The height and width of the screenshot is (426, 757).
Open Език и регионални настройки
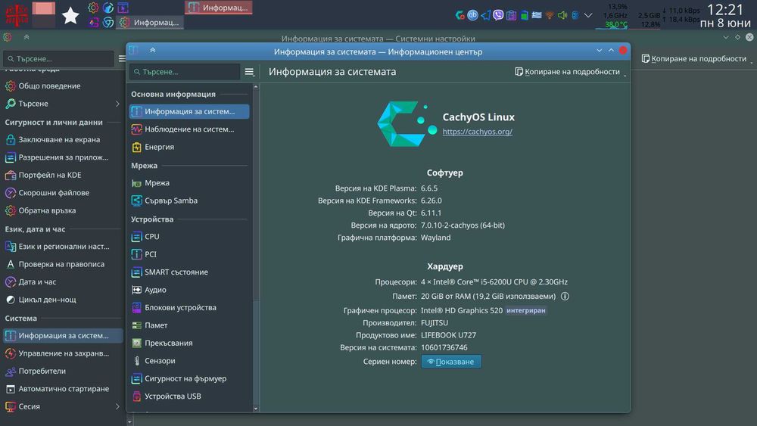point(63,247)
